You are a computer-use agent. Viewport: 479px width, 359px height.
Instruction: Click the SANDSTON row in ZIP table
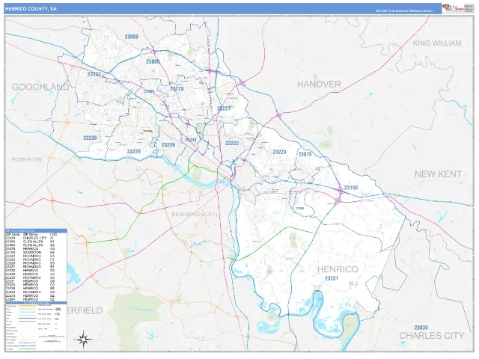(36, 253)
